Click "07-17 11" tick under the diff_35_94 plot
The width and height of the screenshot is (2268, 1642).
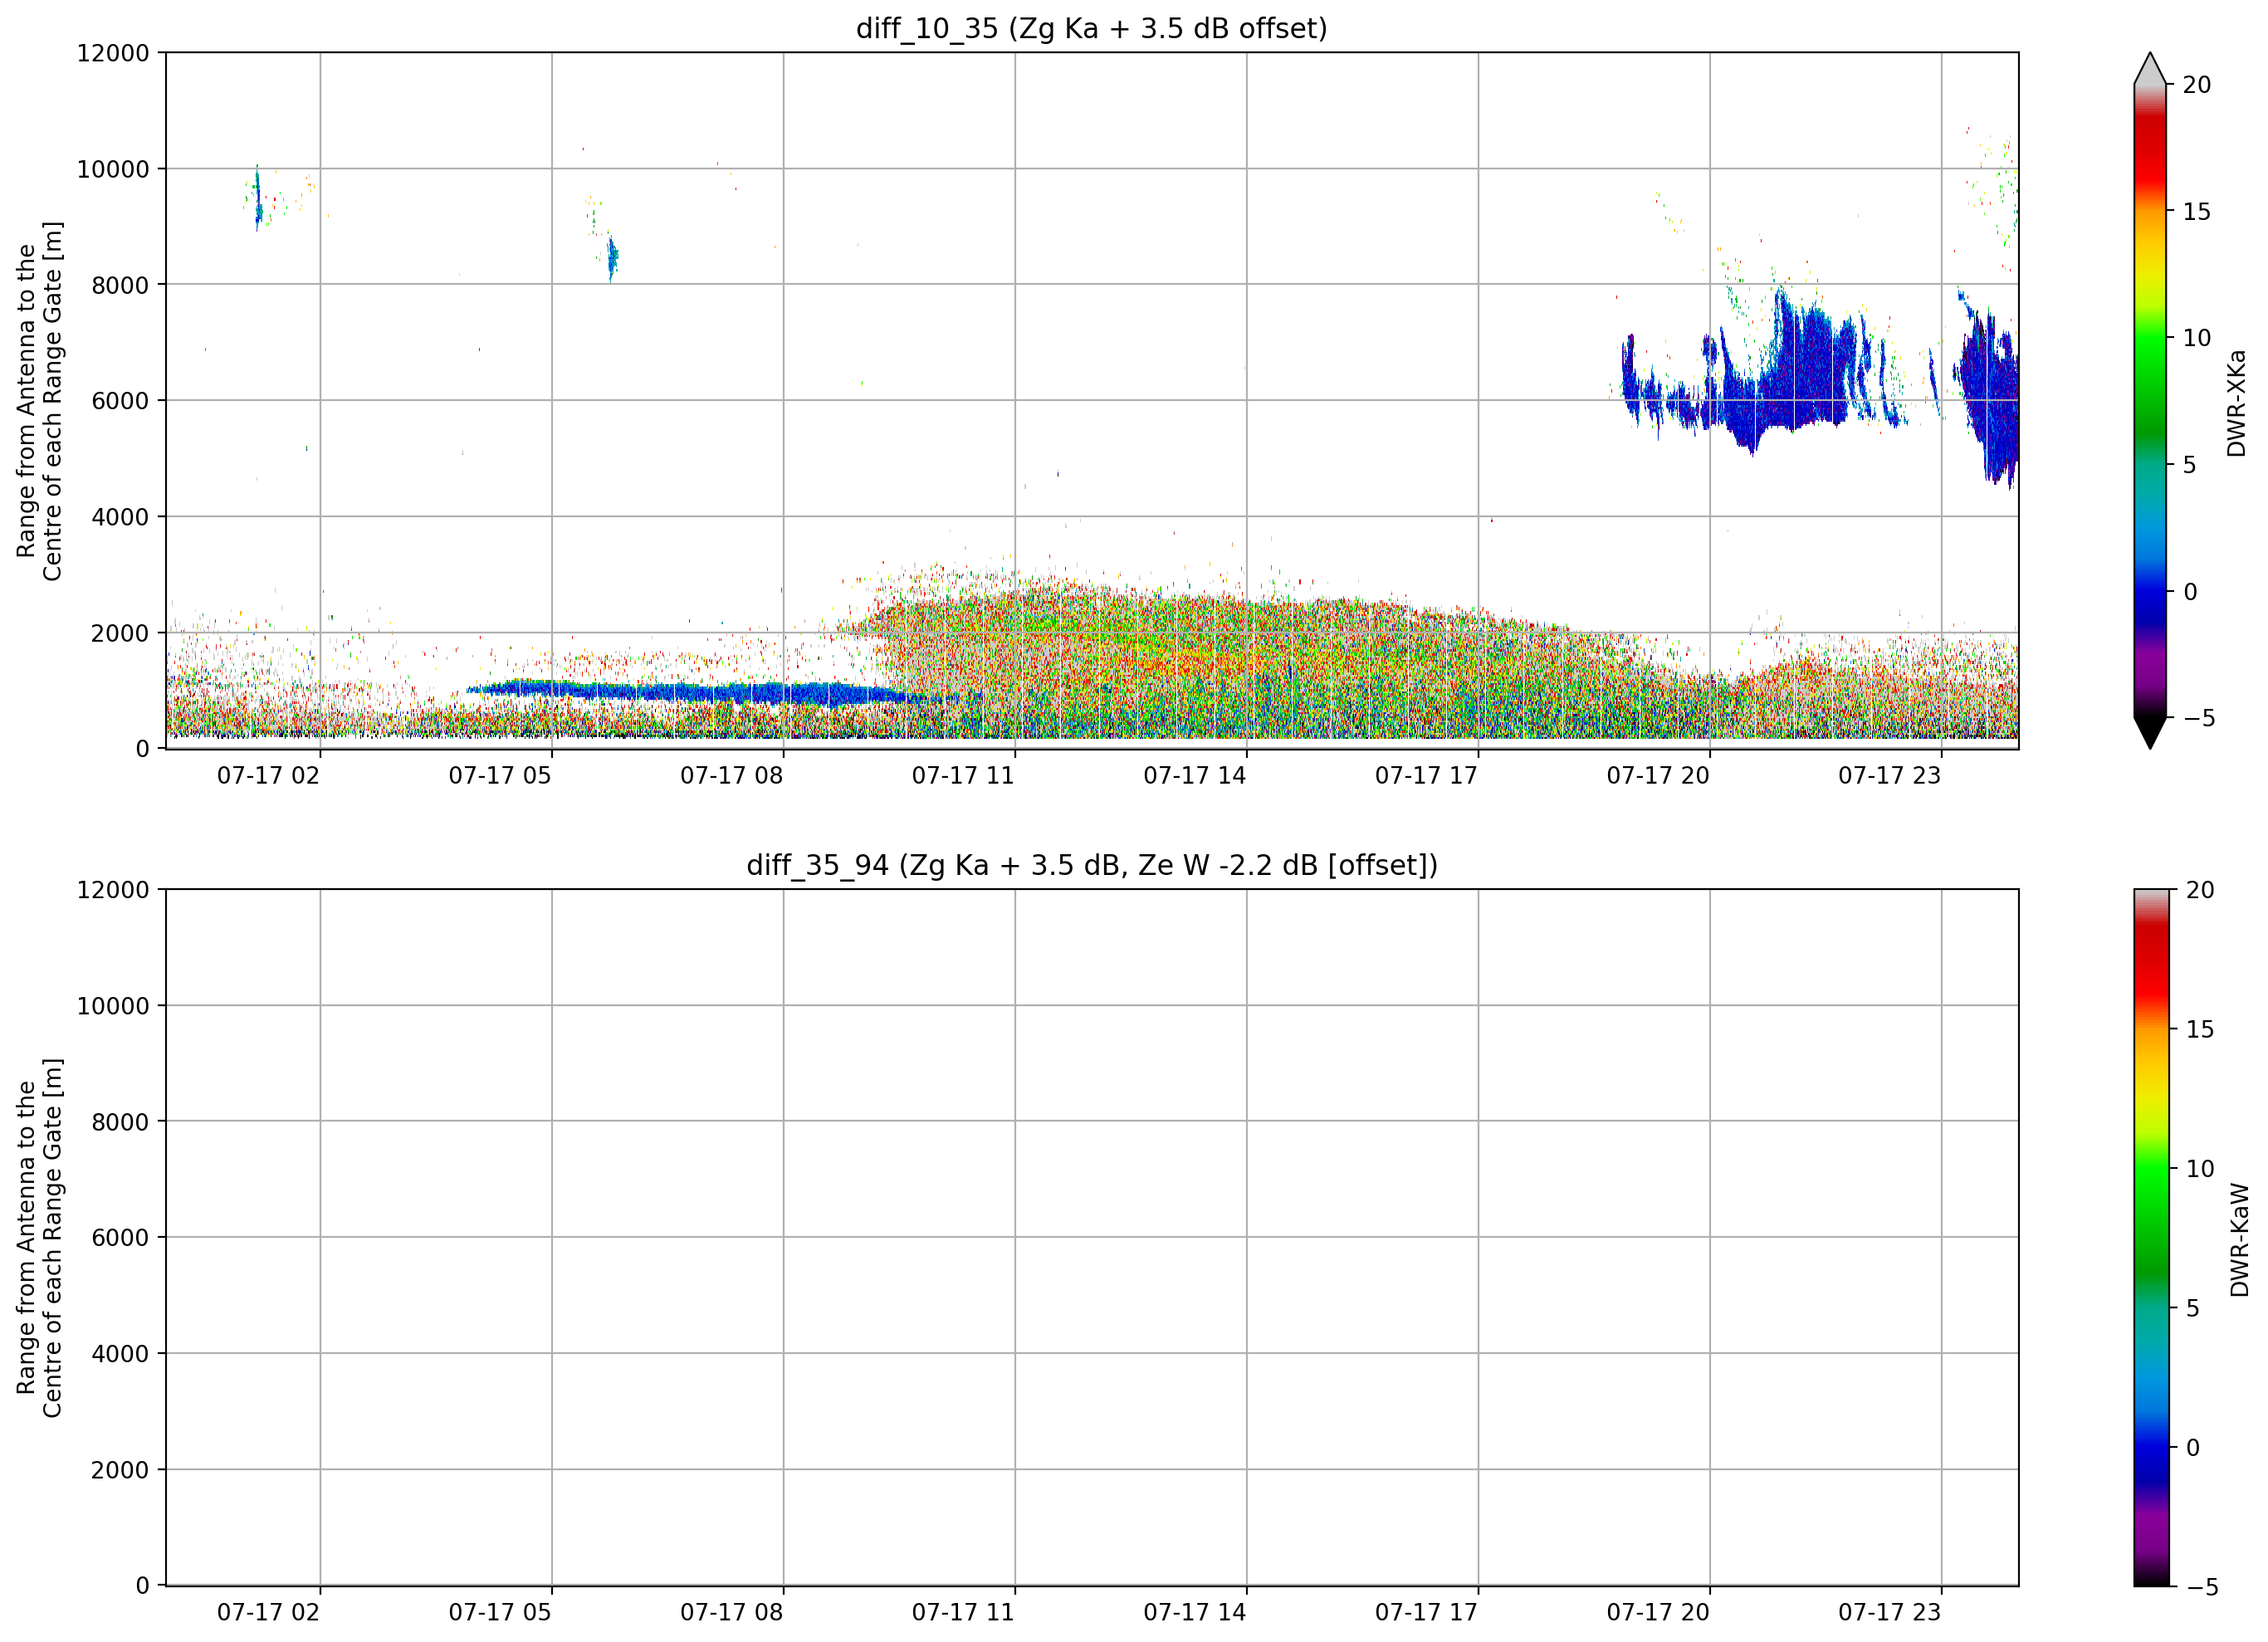point(962,1613)
